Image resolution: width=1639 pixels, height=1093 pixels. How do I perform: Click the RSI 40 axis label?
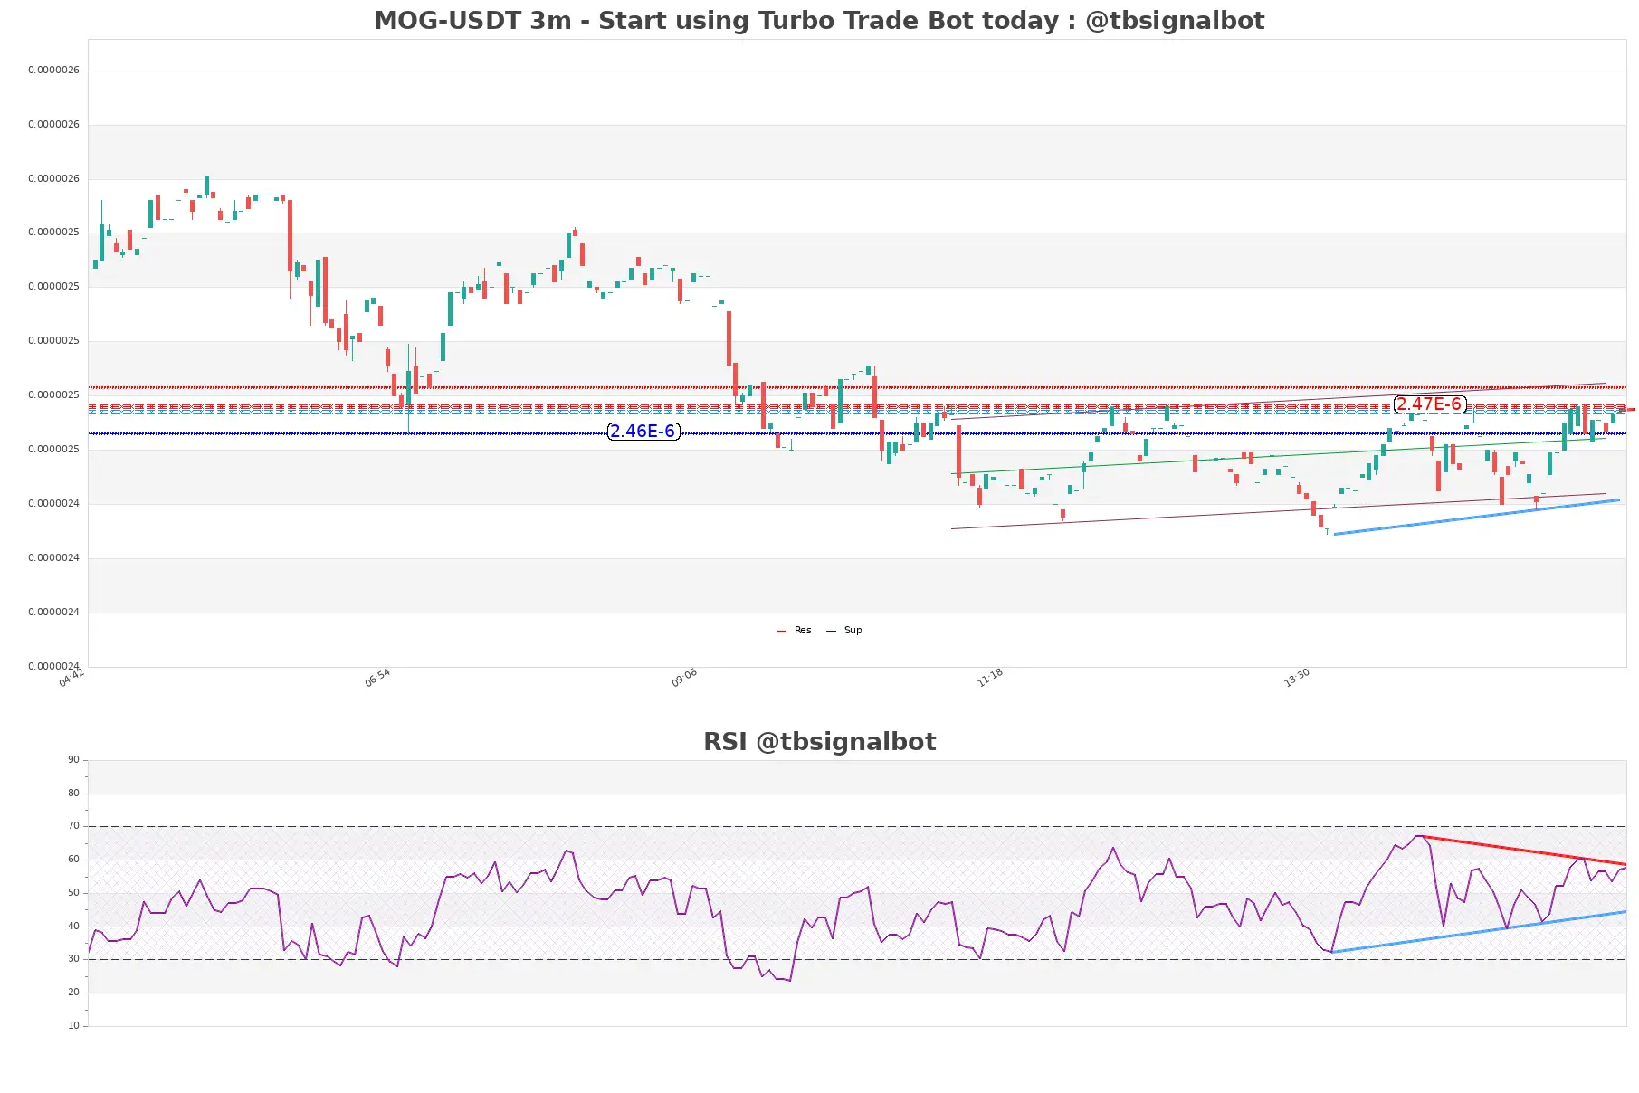click(73, 927)
